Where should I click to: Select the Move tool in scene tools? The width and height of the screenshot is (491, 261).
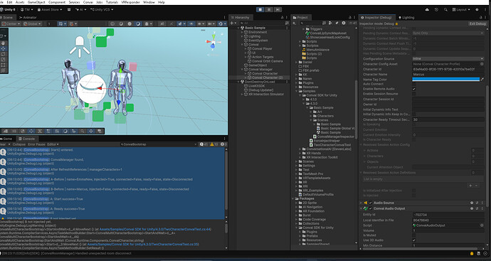click(x=3, y=48)
